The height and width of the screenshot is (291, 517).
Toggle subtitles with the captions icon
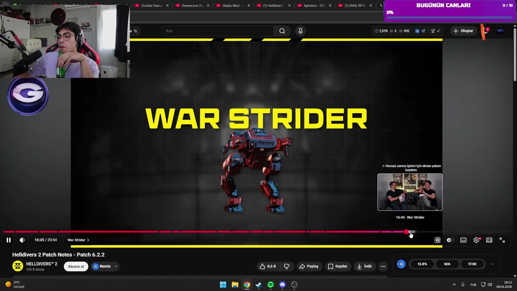(x=463, y=240)
